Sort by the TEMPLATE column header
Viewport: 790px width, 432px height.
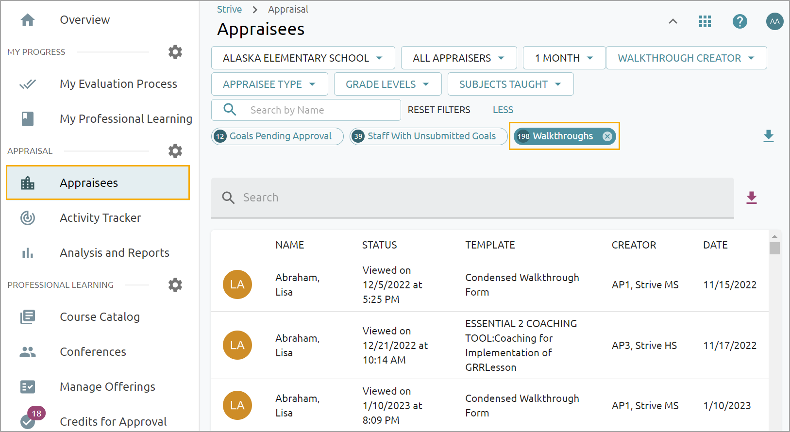coord(490,245)
